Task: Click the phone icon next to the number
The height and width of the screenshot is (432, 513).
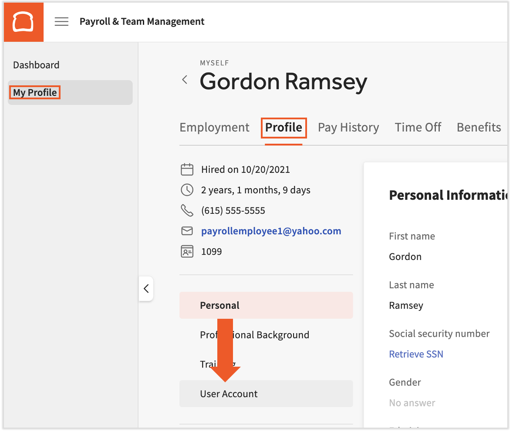Action: click(187, 210)
